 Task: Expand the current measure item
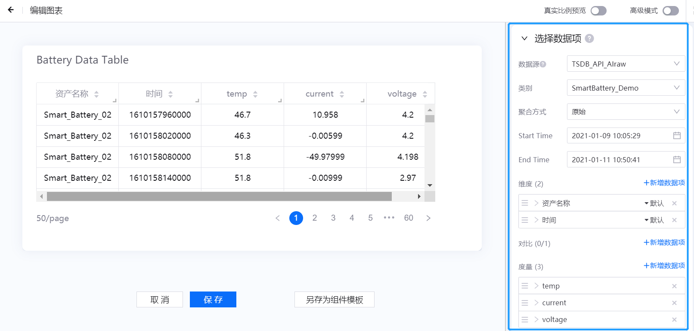(536, 303)
